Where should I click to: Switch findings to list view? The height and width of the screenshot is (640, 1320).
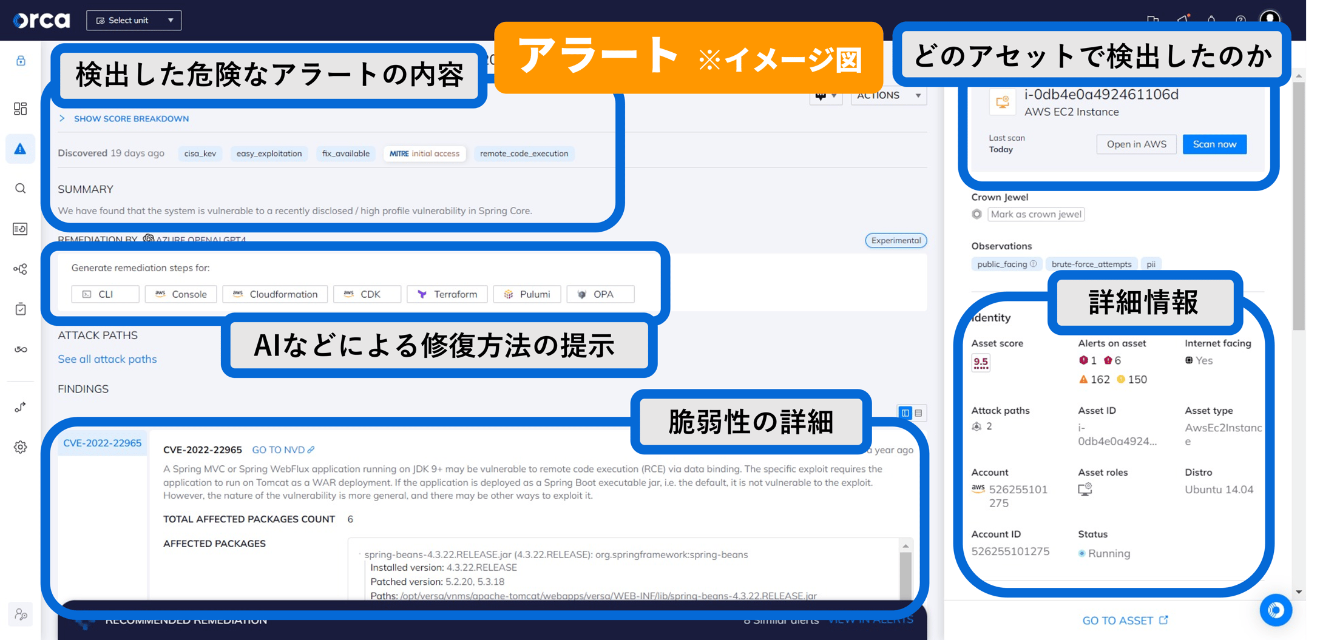pyautogui.click(x=918, y=413)
